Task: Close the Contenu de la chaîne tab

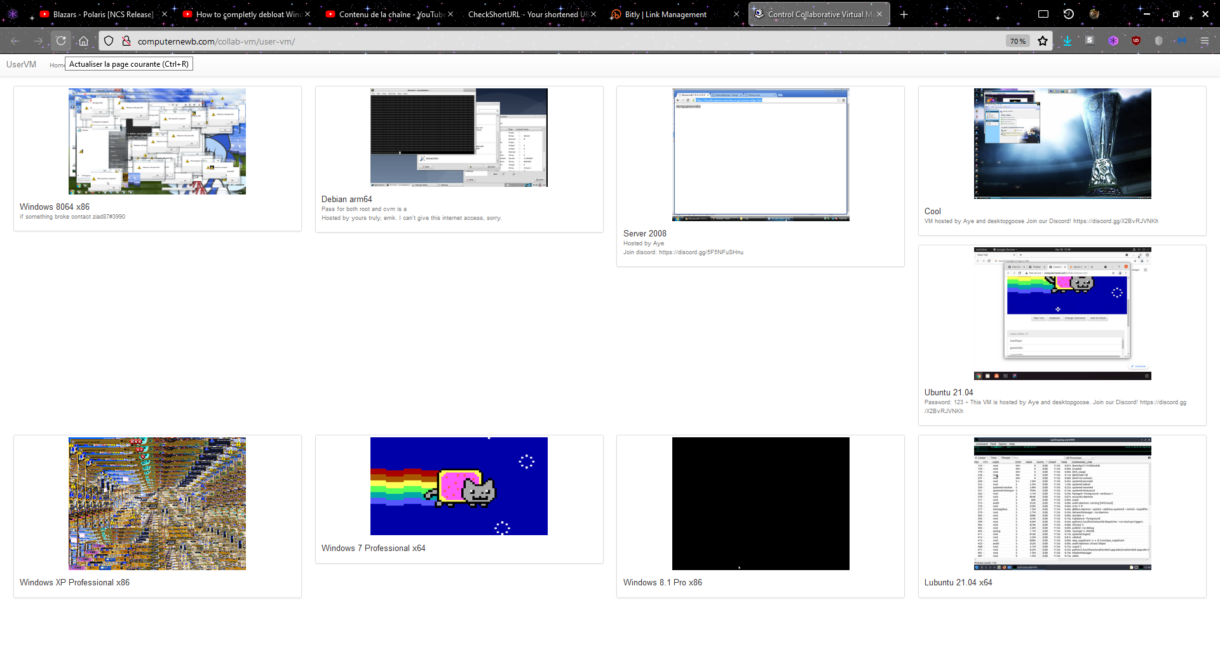Action: [x=451, y=14]
